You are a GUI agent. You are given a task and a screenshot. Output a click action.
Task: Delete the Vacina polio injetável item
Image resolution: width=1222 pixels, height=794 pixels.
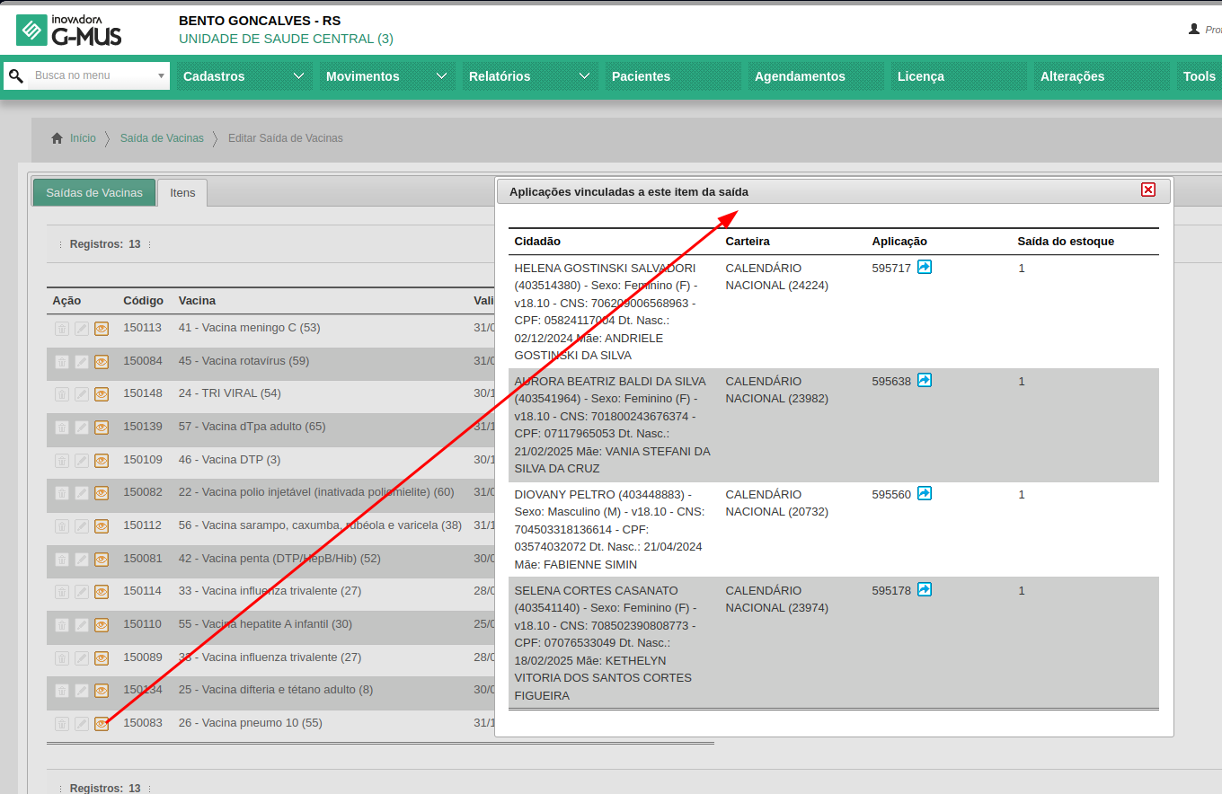point(62,493)
